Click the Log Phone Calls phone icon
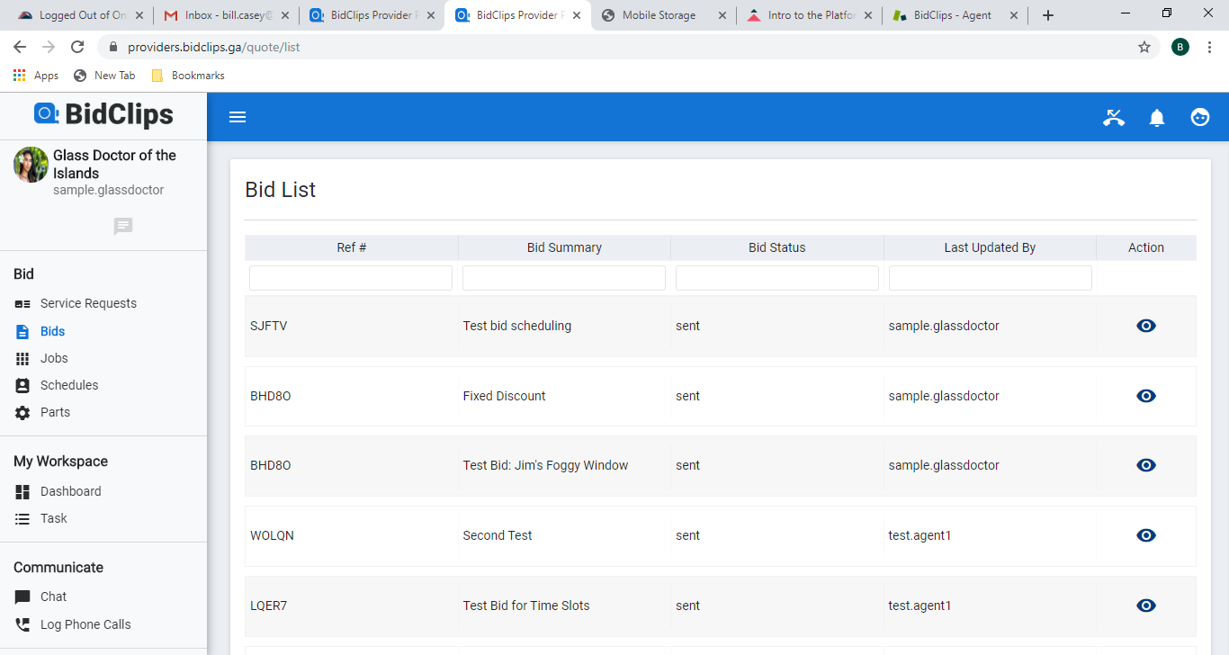The image size is (1229, 655). [x=22, y=625]
